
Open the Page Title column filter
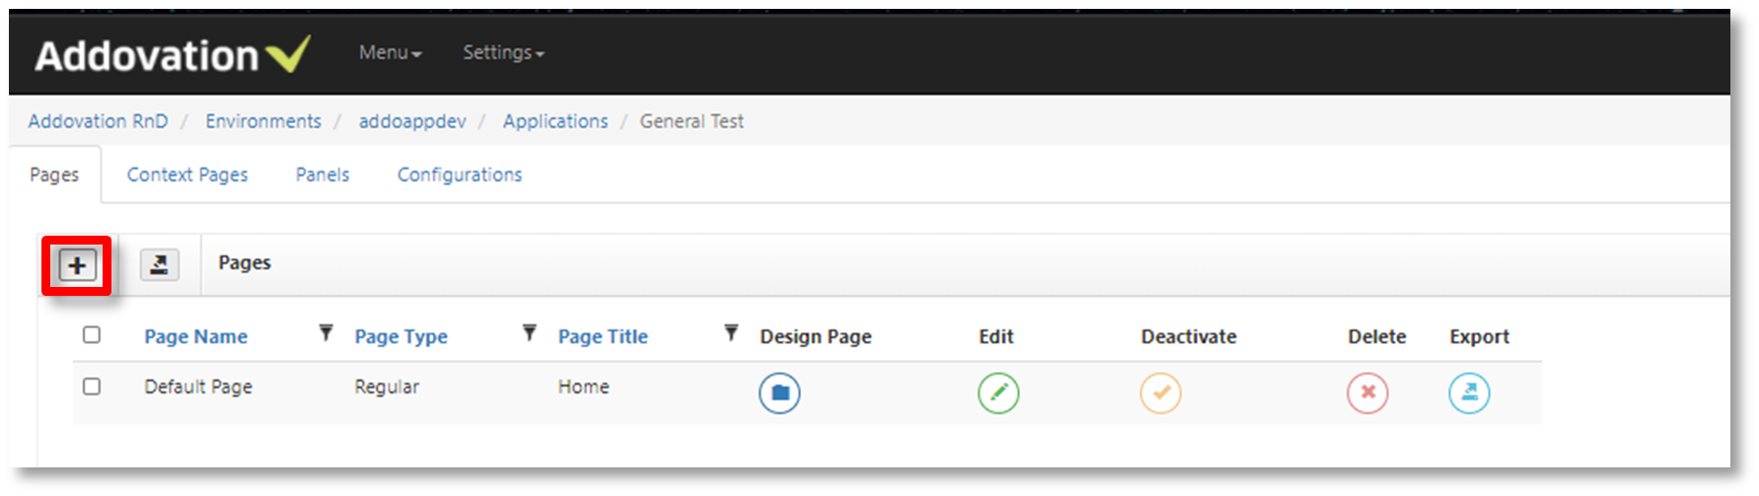731,333
